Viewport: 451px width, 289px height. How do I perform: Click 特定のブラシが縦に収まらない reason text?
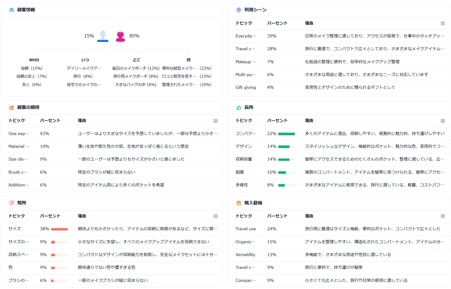tap(107, 172)
